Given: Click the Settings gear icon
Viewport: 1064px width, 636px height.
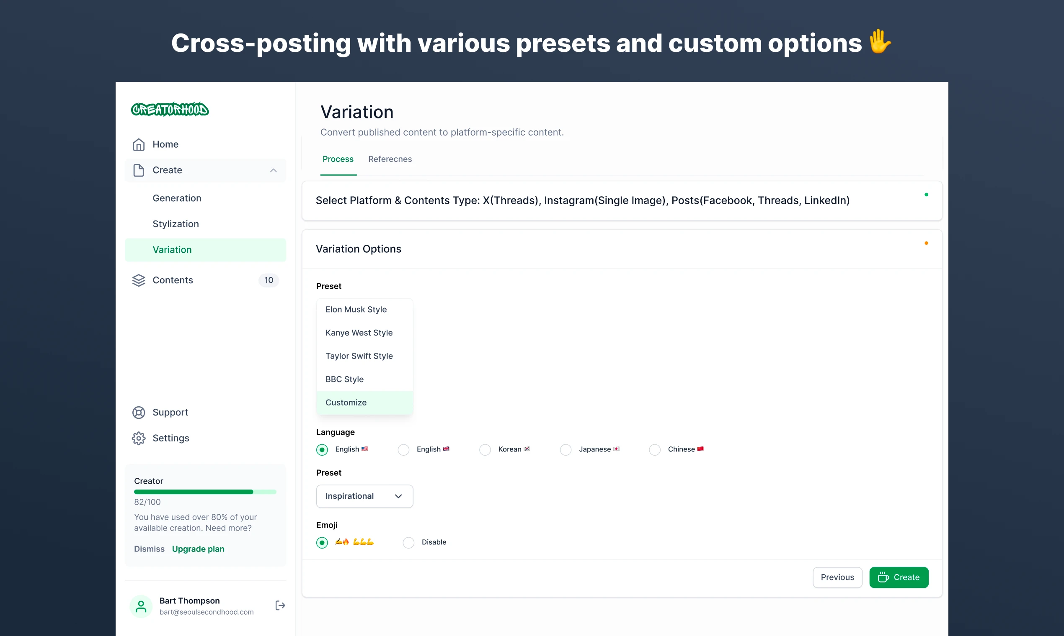Looking at the screenshot, I should pyautogui.click(x=139, y=438).
